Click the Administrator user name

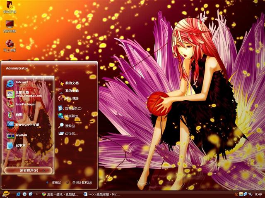point(17,68)
